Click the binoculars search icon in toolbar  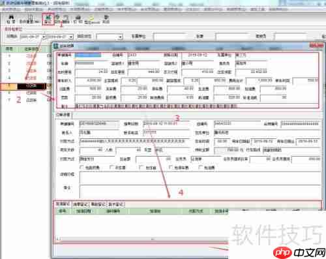11,18
